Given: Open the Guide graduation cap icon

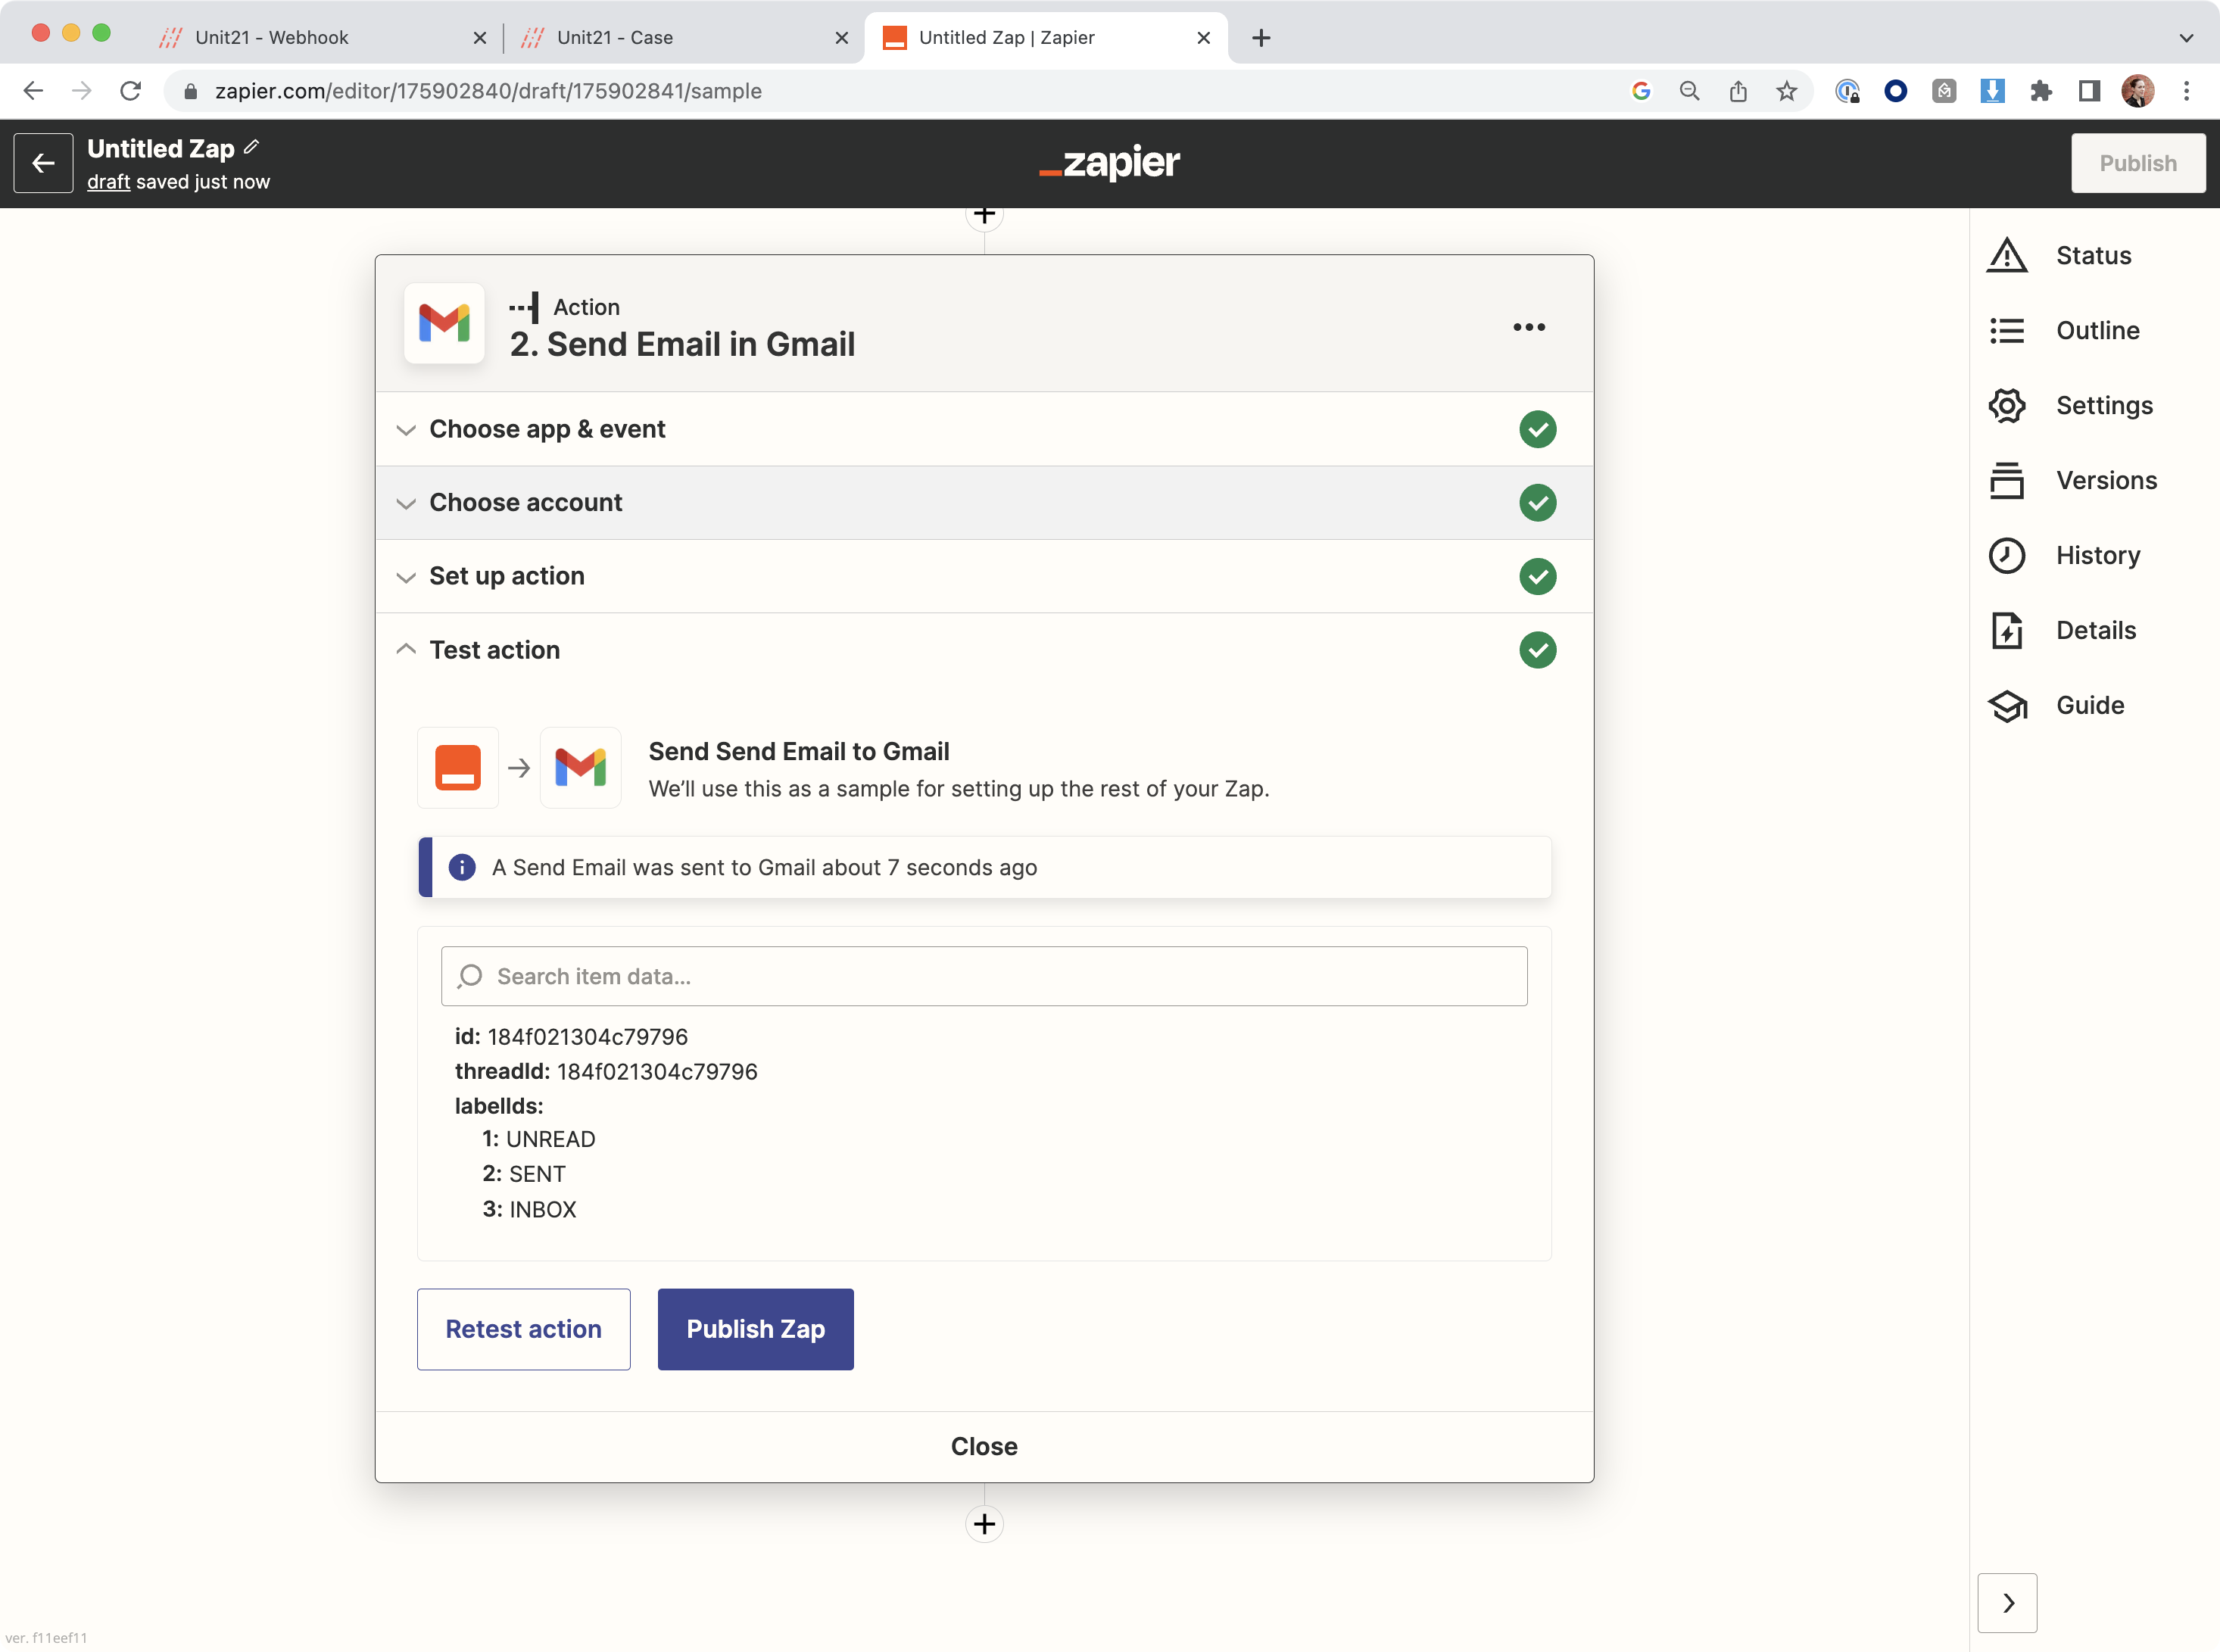Looking at the screenshot, I should coord(2006,706).
